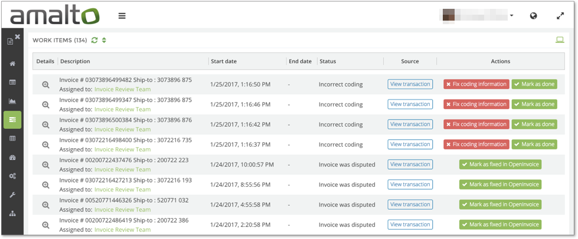578x239 pixels.
Task: Open Invoice Review Team link for invoice 00520771446326
Action: (x=122, y=210)
